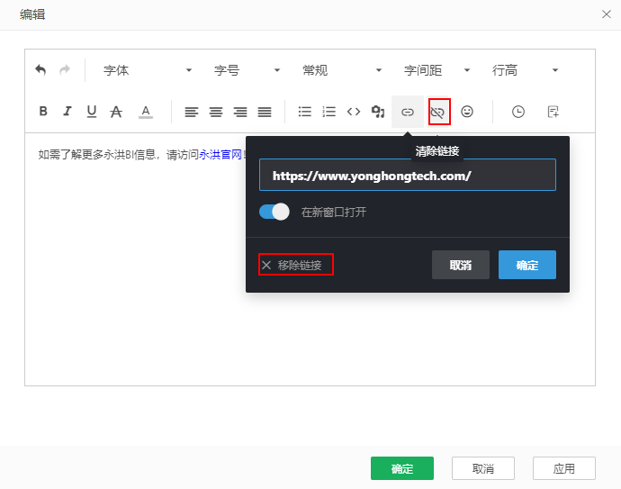Open the font color picker
Image resolution: width=621 pixels, height=489 pixels.
[146, 112]
